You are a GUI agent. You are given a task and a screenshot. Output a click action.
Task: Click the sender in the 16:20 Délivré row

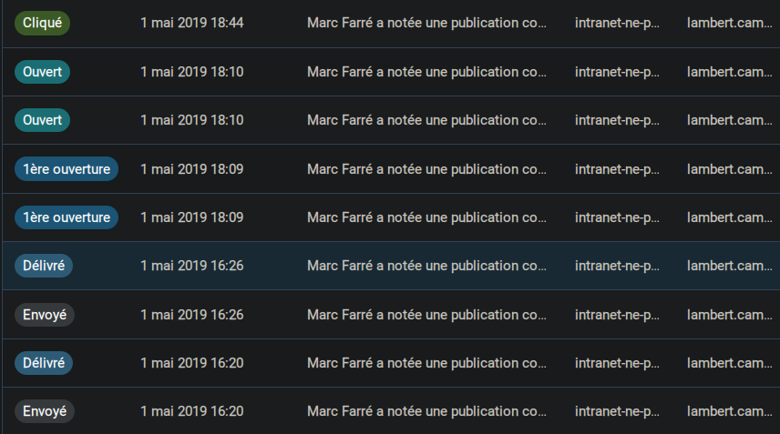(617, 363)
